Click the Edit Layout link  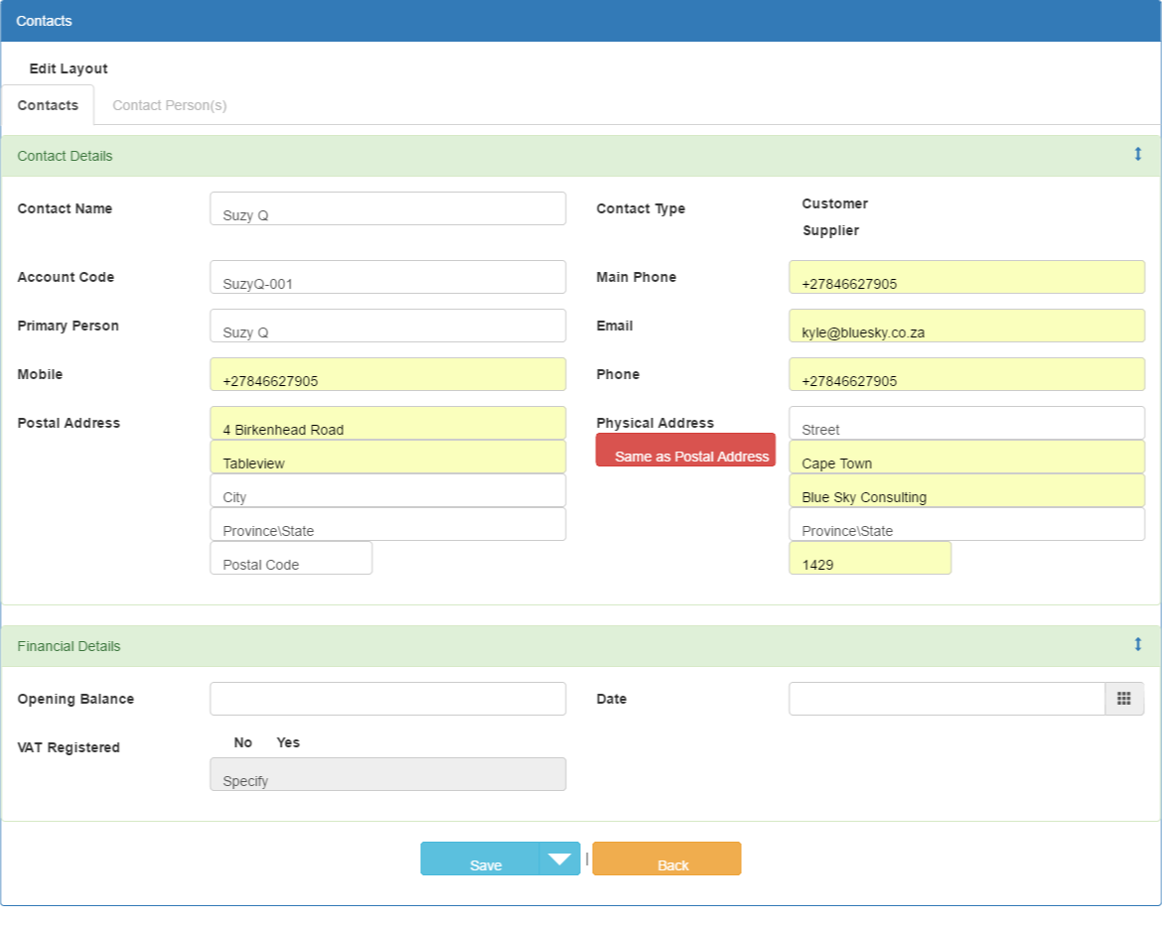coord(69,68)
